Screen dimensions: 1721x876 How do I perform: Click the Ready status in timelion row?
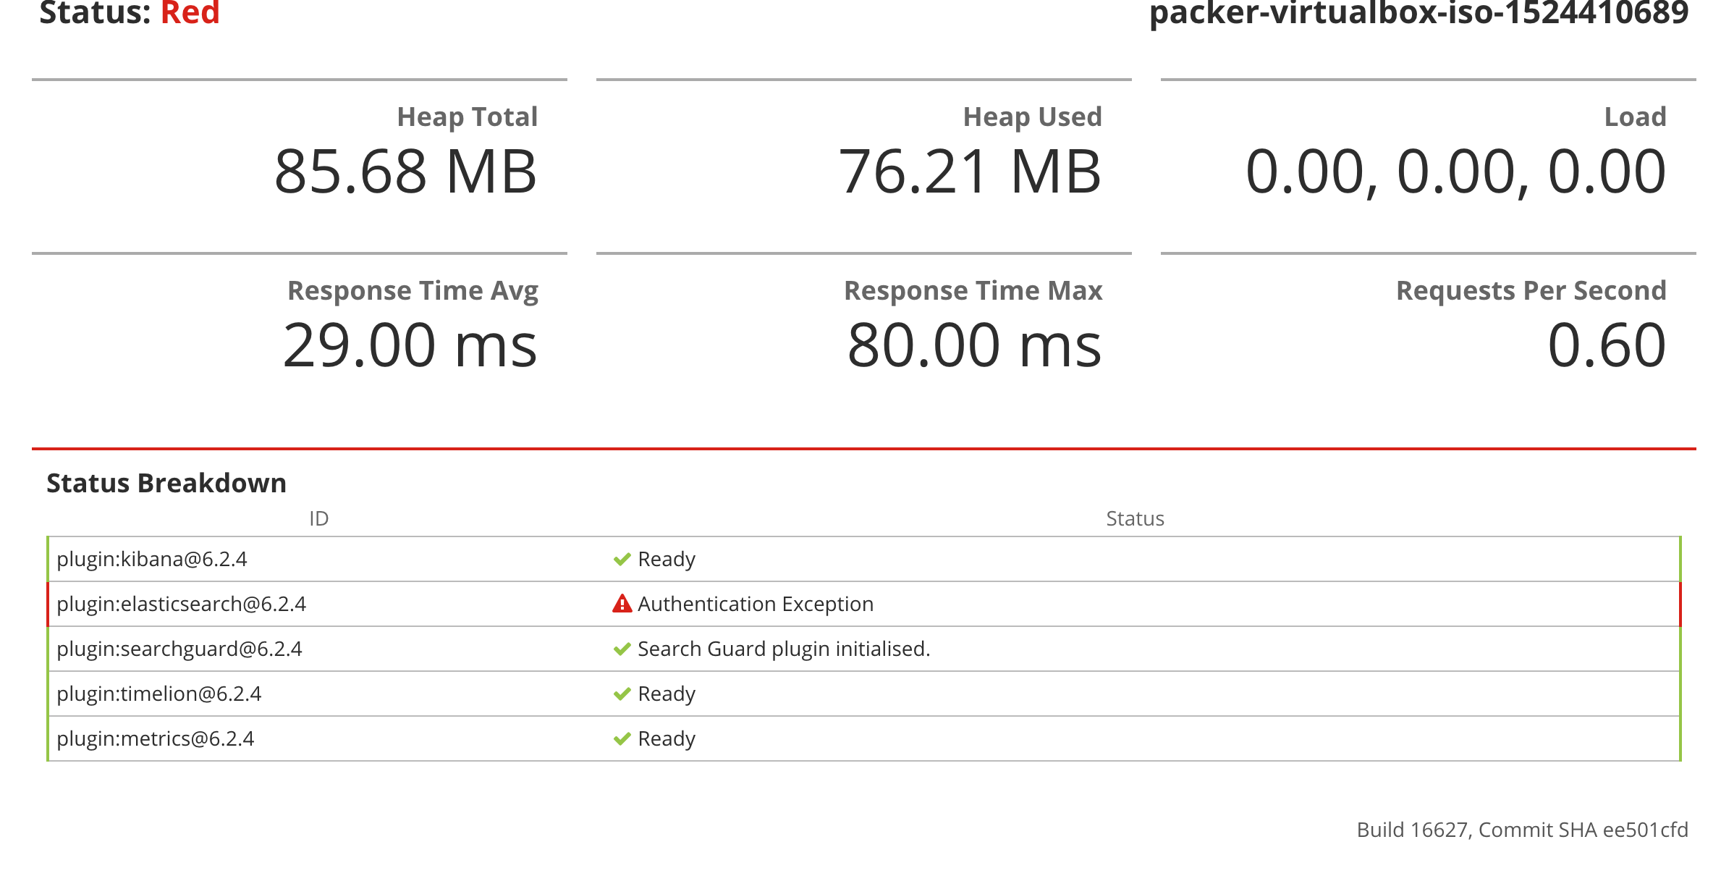click(x=667, y=694)
